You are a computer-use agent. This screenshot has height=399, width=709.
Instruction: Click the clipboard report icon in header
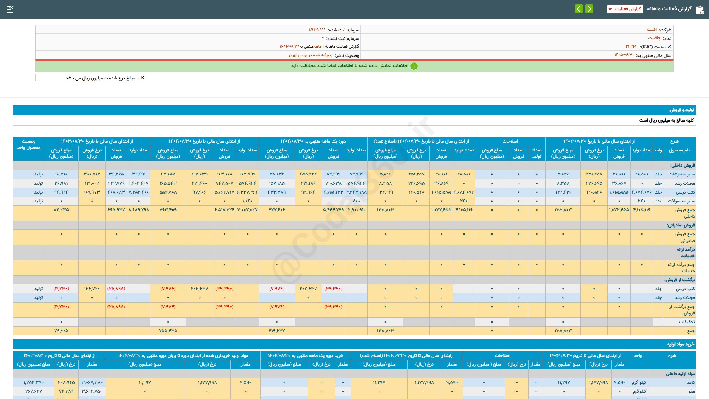click(x=700, y=10)
